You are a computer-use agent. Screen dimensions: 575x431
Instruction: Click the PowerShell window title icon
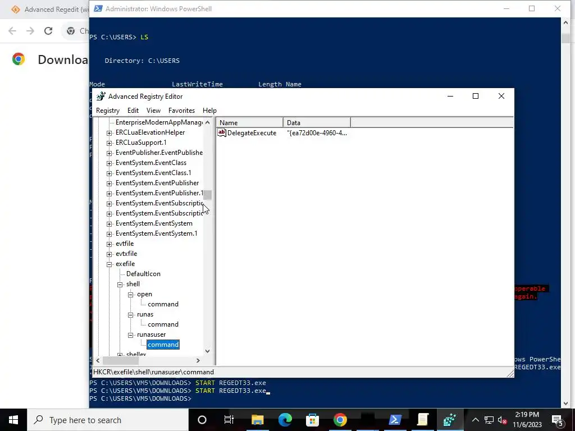pyautogui.click(x=98, y=8)
